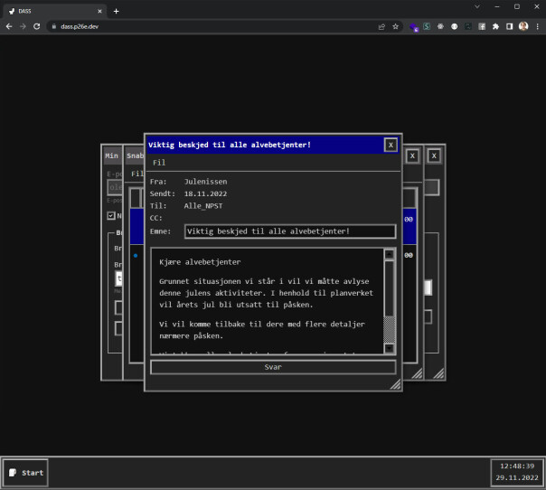Click the taskbar clock showing 12:48:39
Viewport: 546px width, 490px height.
click(517, 473)
